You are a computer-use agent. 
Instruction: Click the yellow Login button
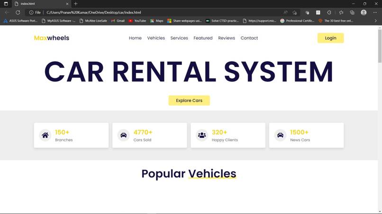(x=331, y=38)
